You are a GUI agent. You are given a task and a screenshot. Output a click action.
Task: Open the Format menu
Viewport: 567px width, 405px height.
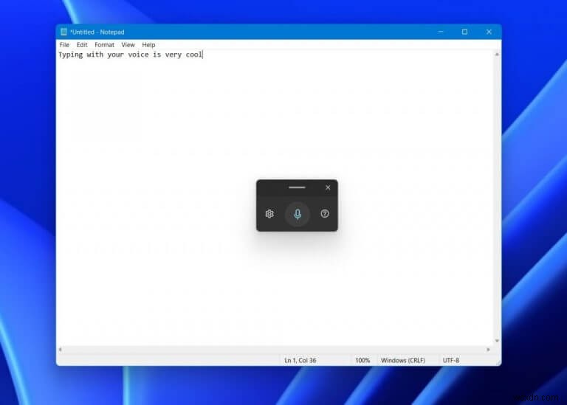(104, 45)
